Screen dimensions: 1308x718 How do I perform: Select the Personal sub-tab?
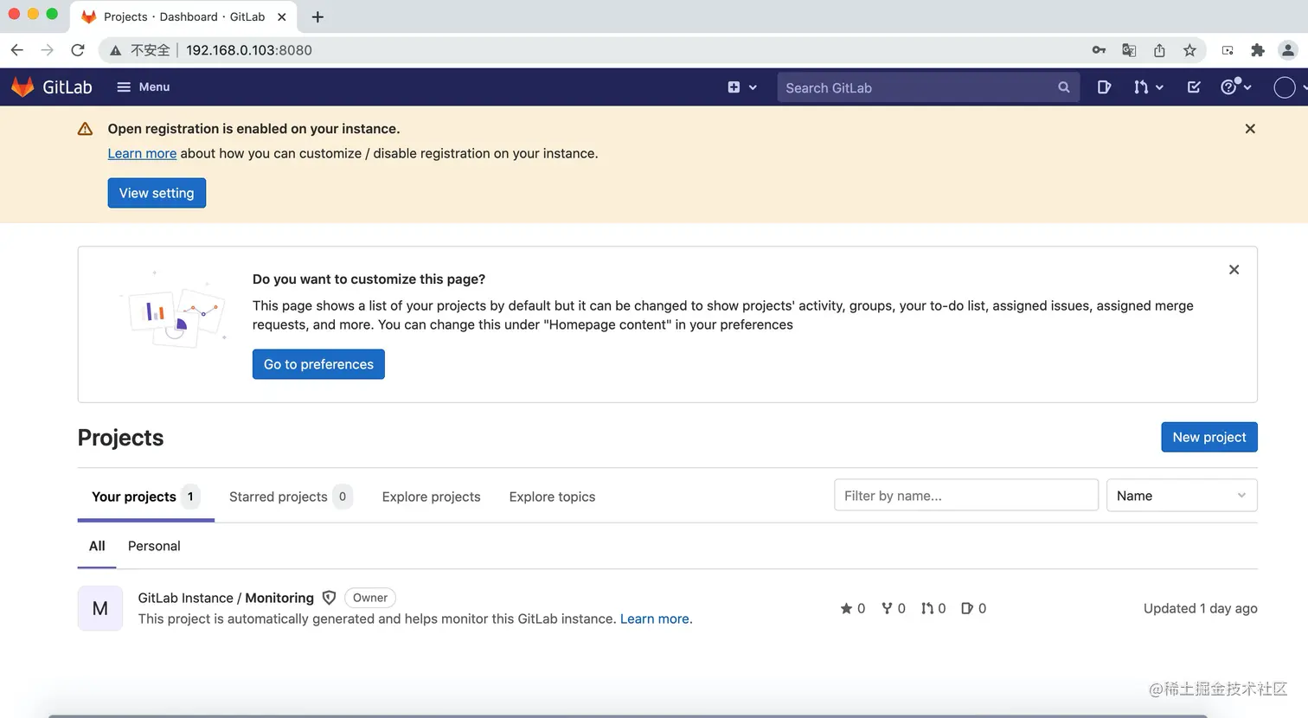[154, 546]
